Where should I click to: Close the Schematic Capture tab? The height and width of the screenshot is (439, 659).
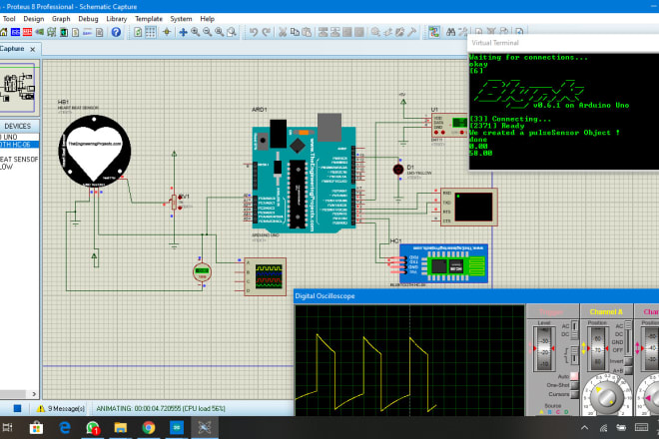click(x=32, y=49)
